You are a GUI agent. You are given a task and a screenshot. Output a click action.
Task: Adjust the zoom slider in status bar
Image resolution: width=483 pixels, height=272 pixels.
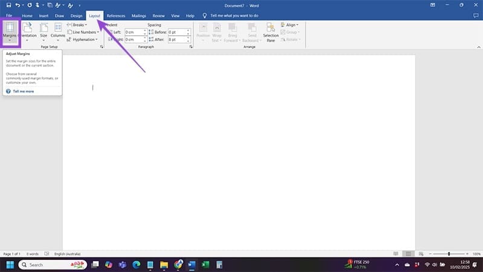449,254
